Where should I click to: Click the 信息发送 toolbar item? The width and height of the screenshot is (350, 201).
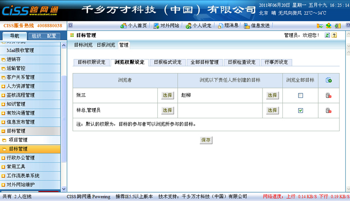[x=256, y=25]
